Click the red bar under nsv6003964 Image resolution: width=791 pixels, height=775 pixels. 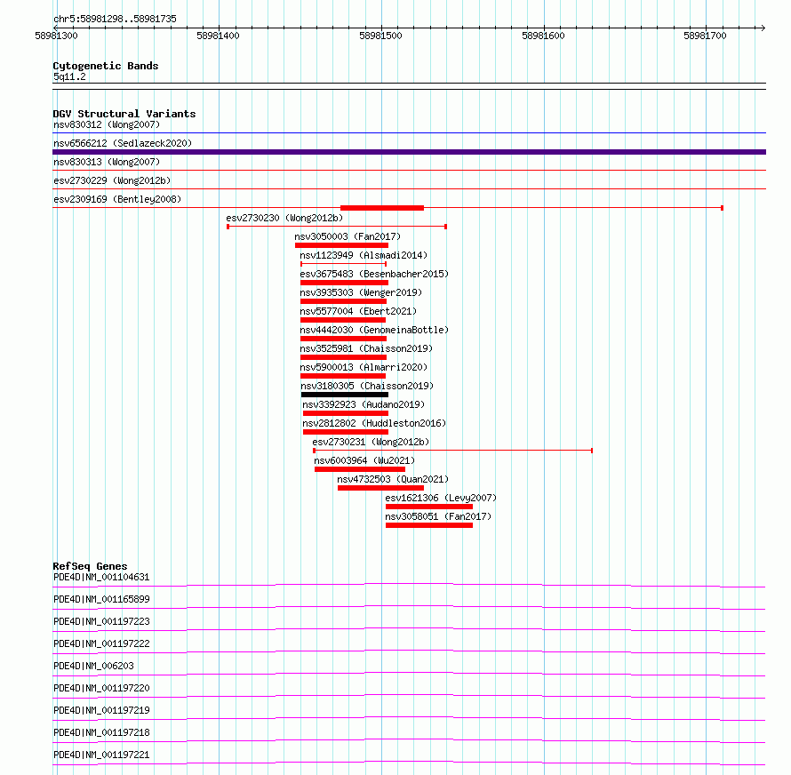[x=360, y=469]
